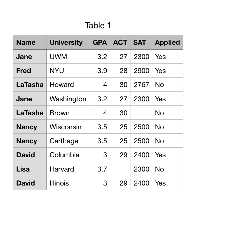
Task: Click the GPA column header
Action: pos(100,42)
